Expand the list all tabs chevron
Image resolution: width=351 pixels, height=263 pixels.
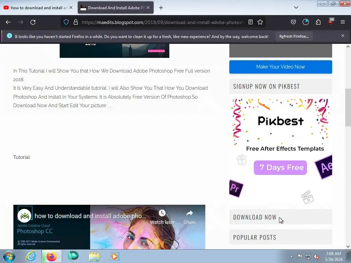296,8
